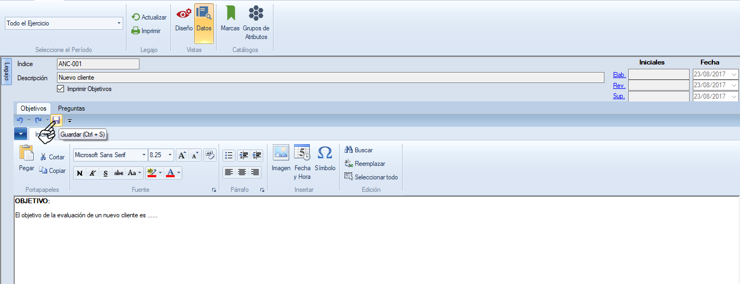This screenshot has height=284, width=740.
Task: Switch to the Preguntas tab
Action: pyautogui.click(x=71, y=108)
